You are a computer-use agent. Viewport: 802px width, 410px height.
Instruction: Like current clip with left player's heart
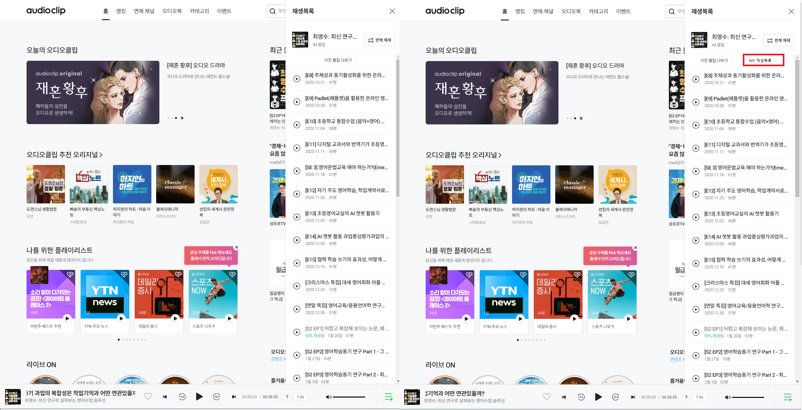pyautogui.click(x=148, y=397)
